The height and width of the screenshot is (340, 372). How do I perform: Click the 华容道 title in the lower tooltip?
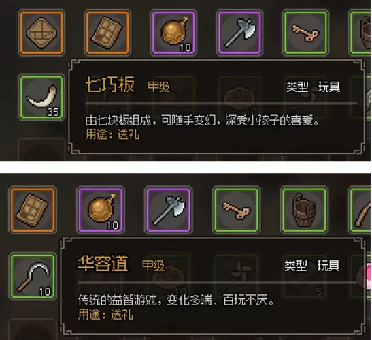(103, 264)
